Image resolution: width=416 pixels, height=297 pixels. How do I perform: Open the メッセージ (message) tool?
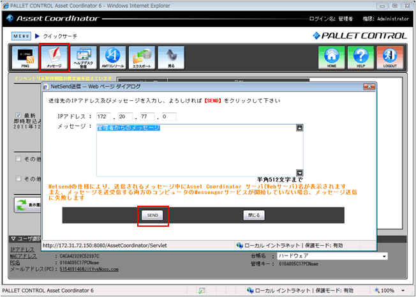(54, 57)
